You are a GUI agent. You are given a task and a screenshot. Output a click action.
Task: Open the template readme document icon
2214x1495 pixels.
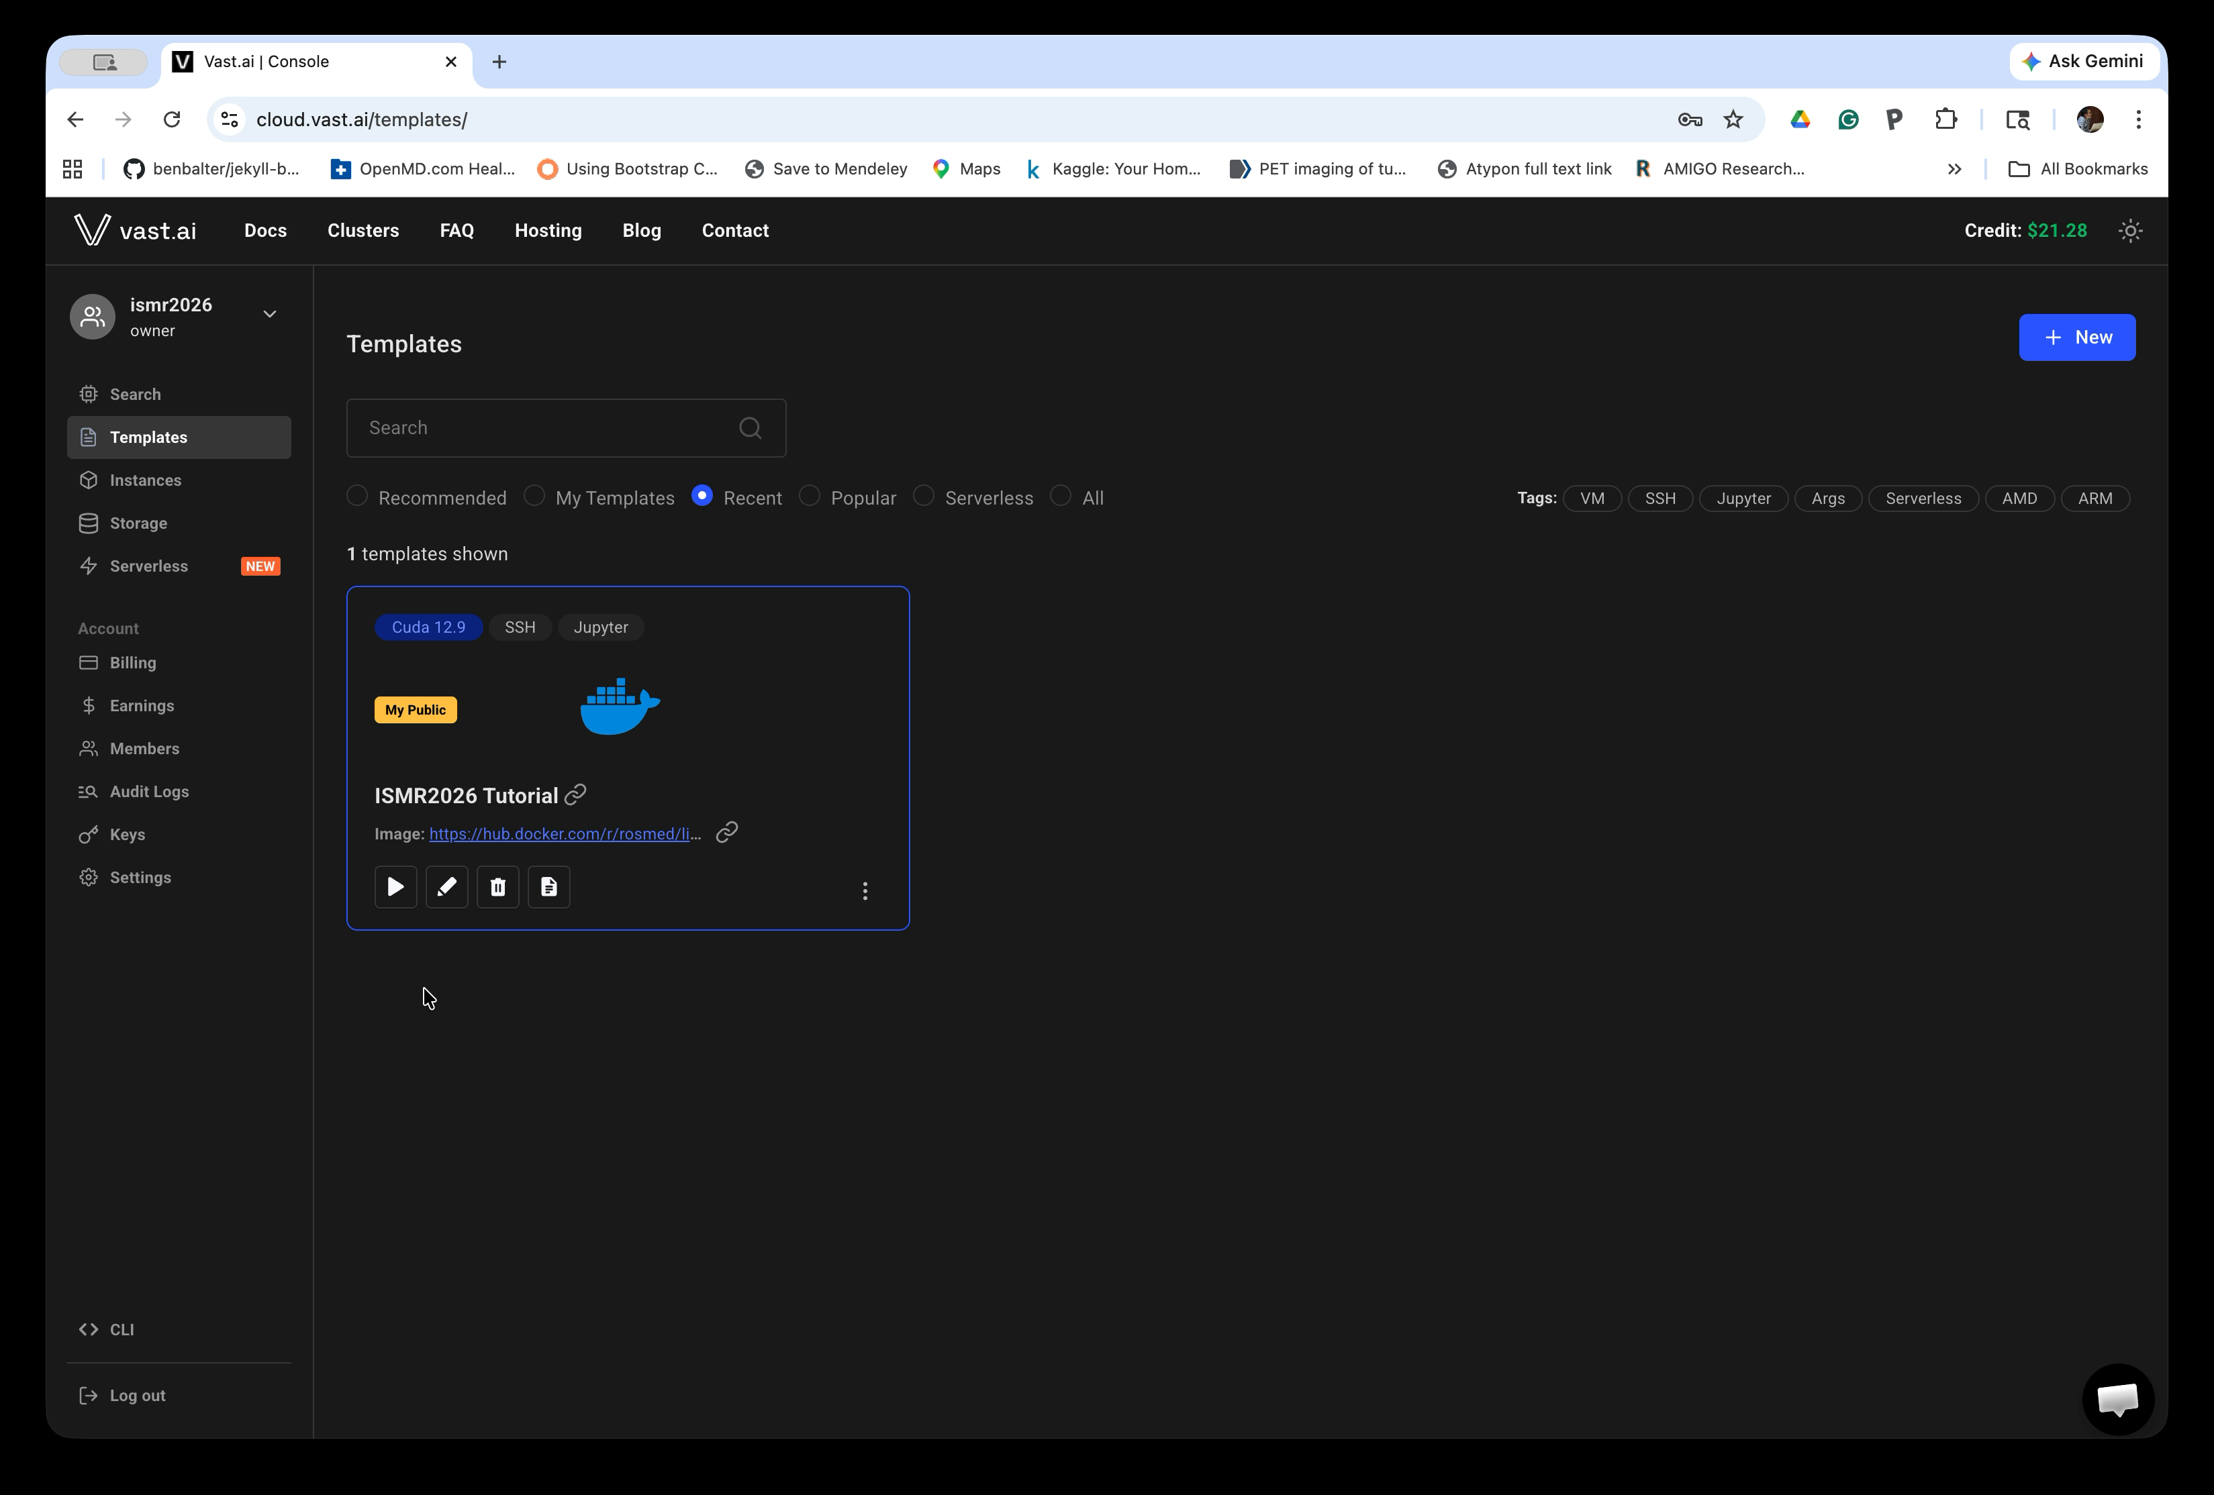pos(548,886)
